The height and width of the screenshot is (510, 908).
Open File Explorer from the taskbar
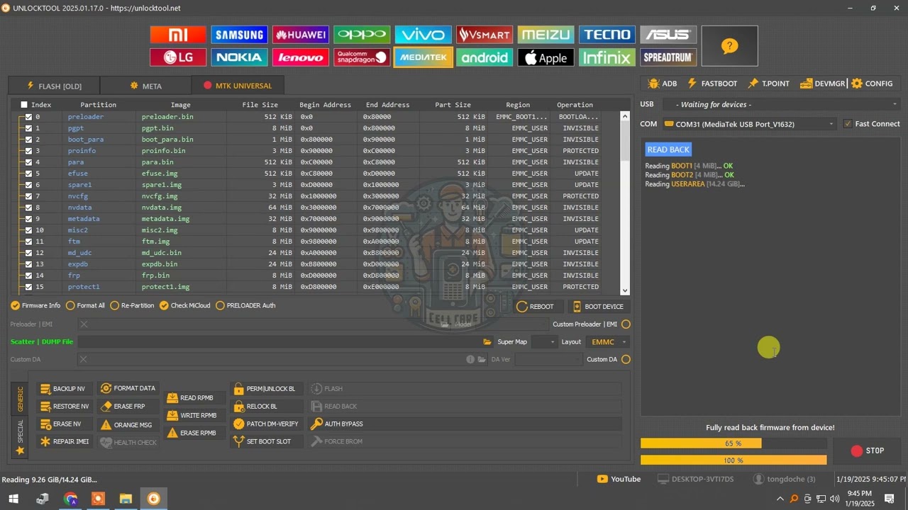pos(126,499)
